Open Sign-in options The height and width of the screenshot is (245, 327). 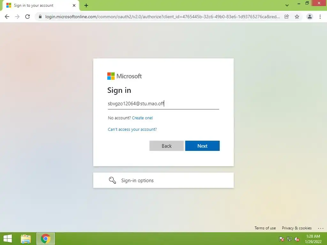click(x=163, y=180)
